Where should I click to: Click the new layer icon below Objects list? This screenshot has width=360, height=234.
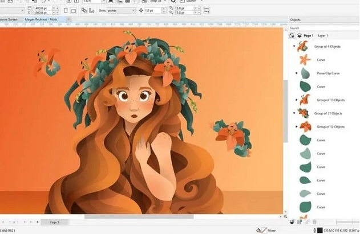[x=292, y=221]
